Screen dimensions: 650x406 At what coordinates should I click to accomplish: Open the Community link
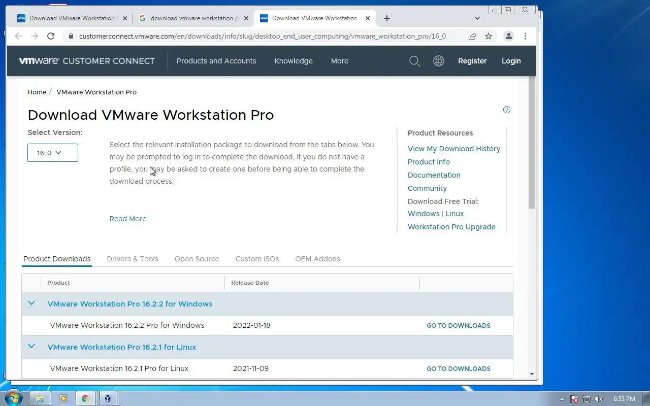427,188
